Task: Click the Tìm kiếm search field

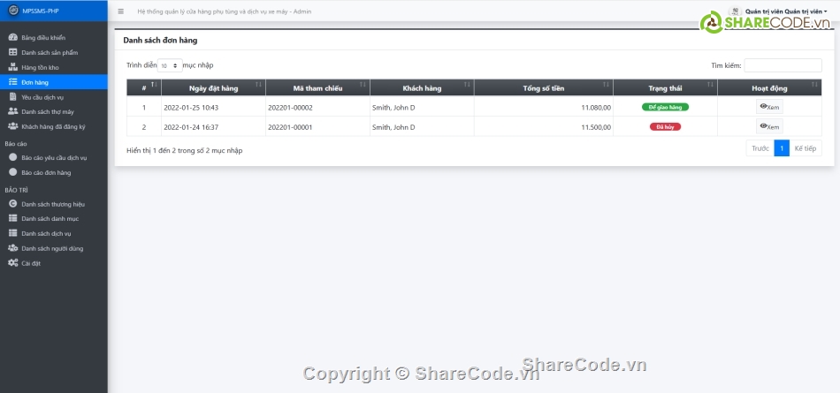Action: tap(783, 65)
